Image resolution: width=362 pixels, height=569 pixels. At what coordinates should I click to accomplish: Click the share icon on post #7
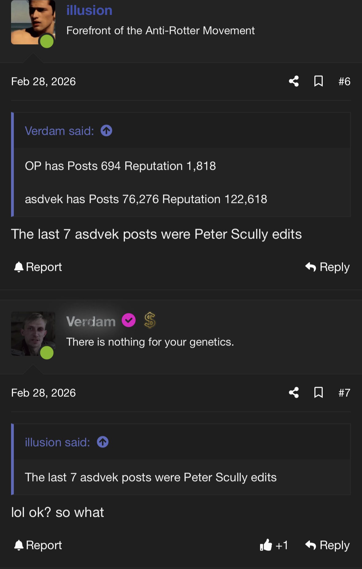293,393
